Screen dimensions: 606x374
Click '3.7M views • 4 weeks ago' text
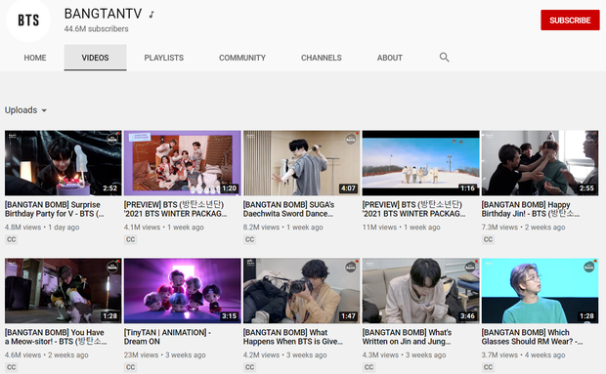[x=523, y=355]
